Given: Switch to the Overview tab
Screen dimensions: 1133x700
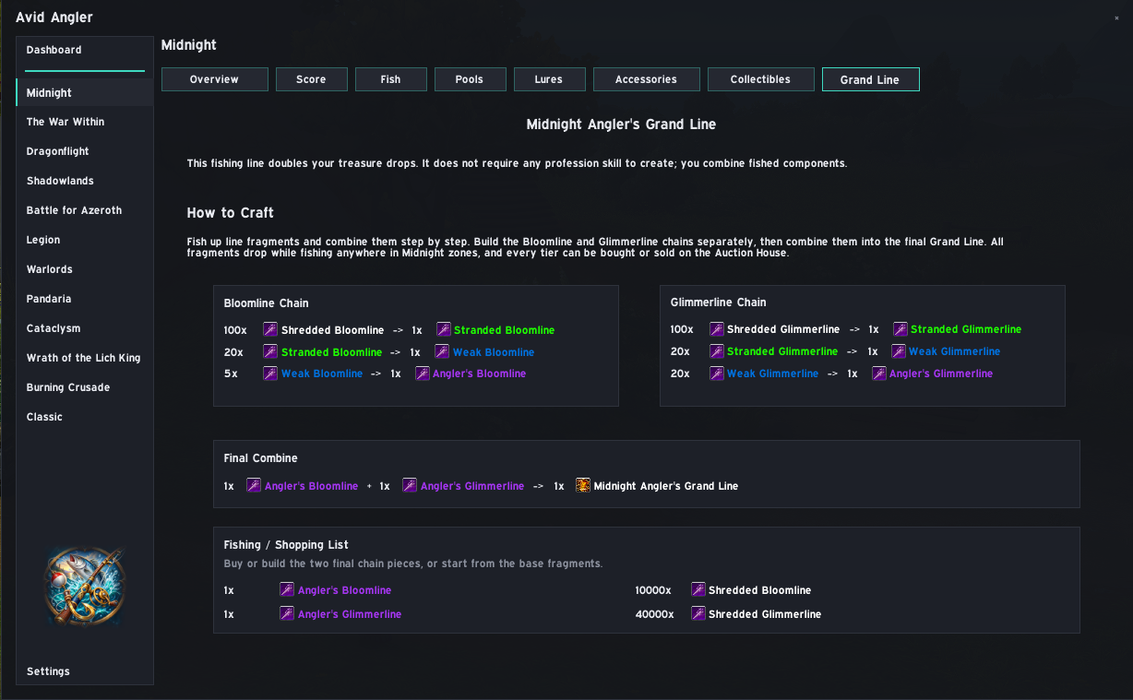Looking at the screenshot, I should point(215,79).
